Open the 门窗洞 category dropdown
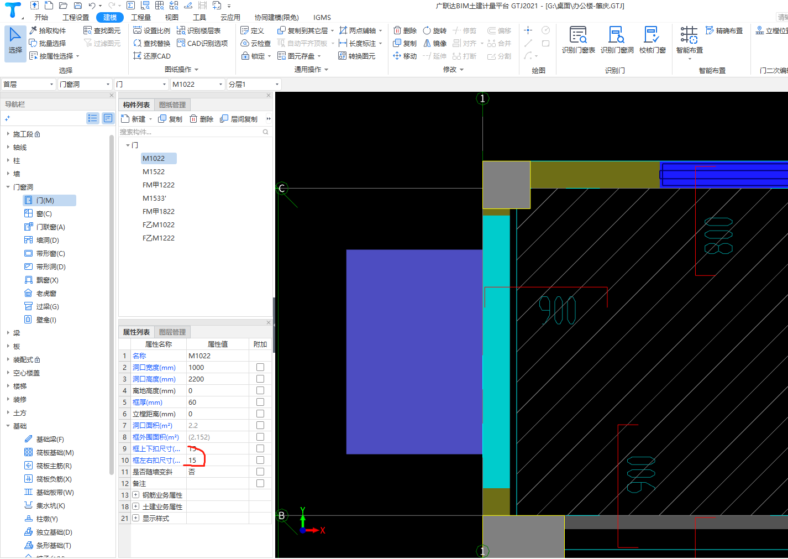The width and height of the screenshot is (788, 559). (85, 84)
